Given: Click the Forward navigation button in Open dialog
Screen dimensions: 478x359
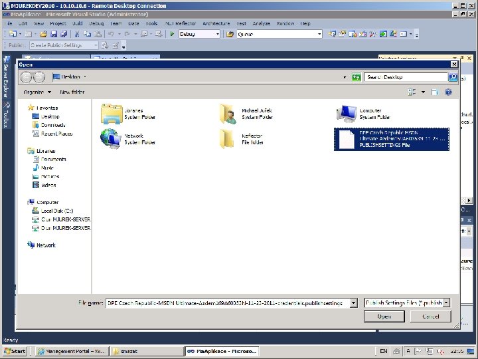Looking at the screenshot, I should click(x=39, y=77).
